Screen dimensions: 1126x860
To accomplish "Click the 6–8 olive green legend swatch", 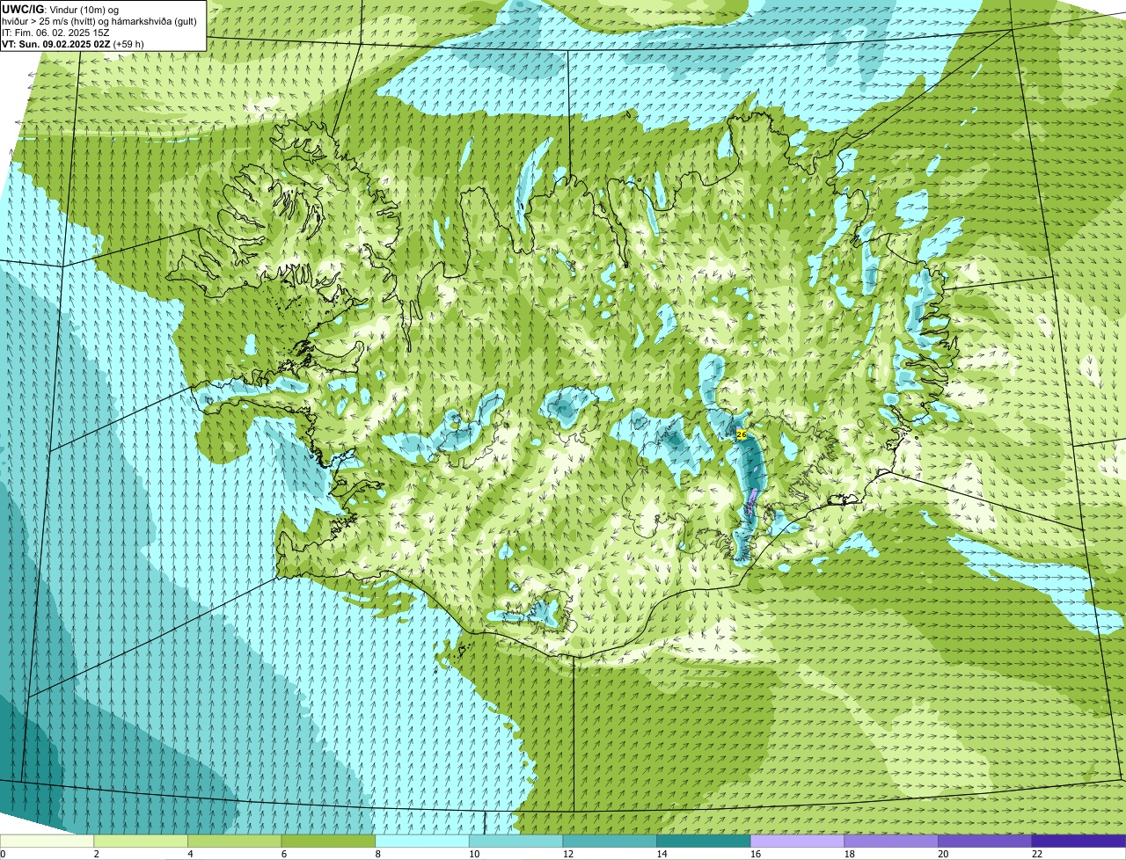I will (328, 841).
